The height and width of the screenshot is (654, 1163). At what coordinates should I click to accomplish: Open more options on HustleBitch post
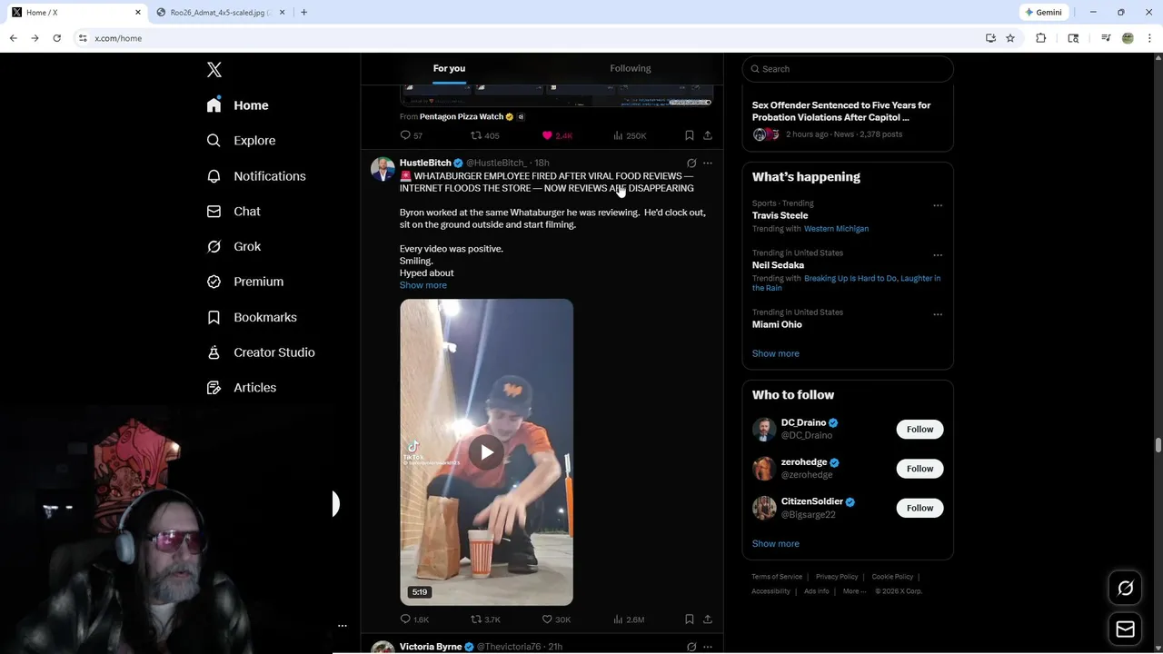[708, 163]
